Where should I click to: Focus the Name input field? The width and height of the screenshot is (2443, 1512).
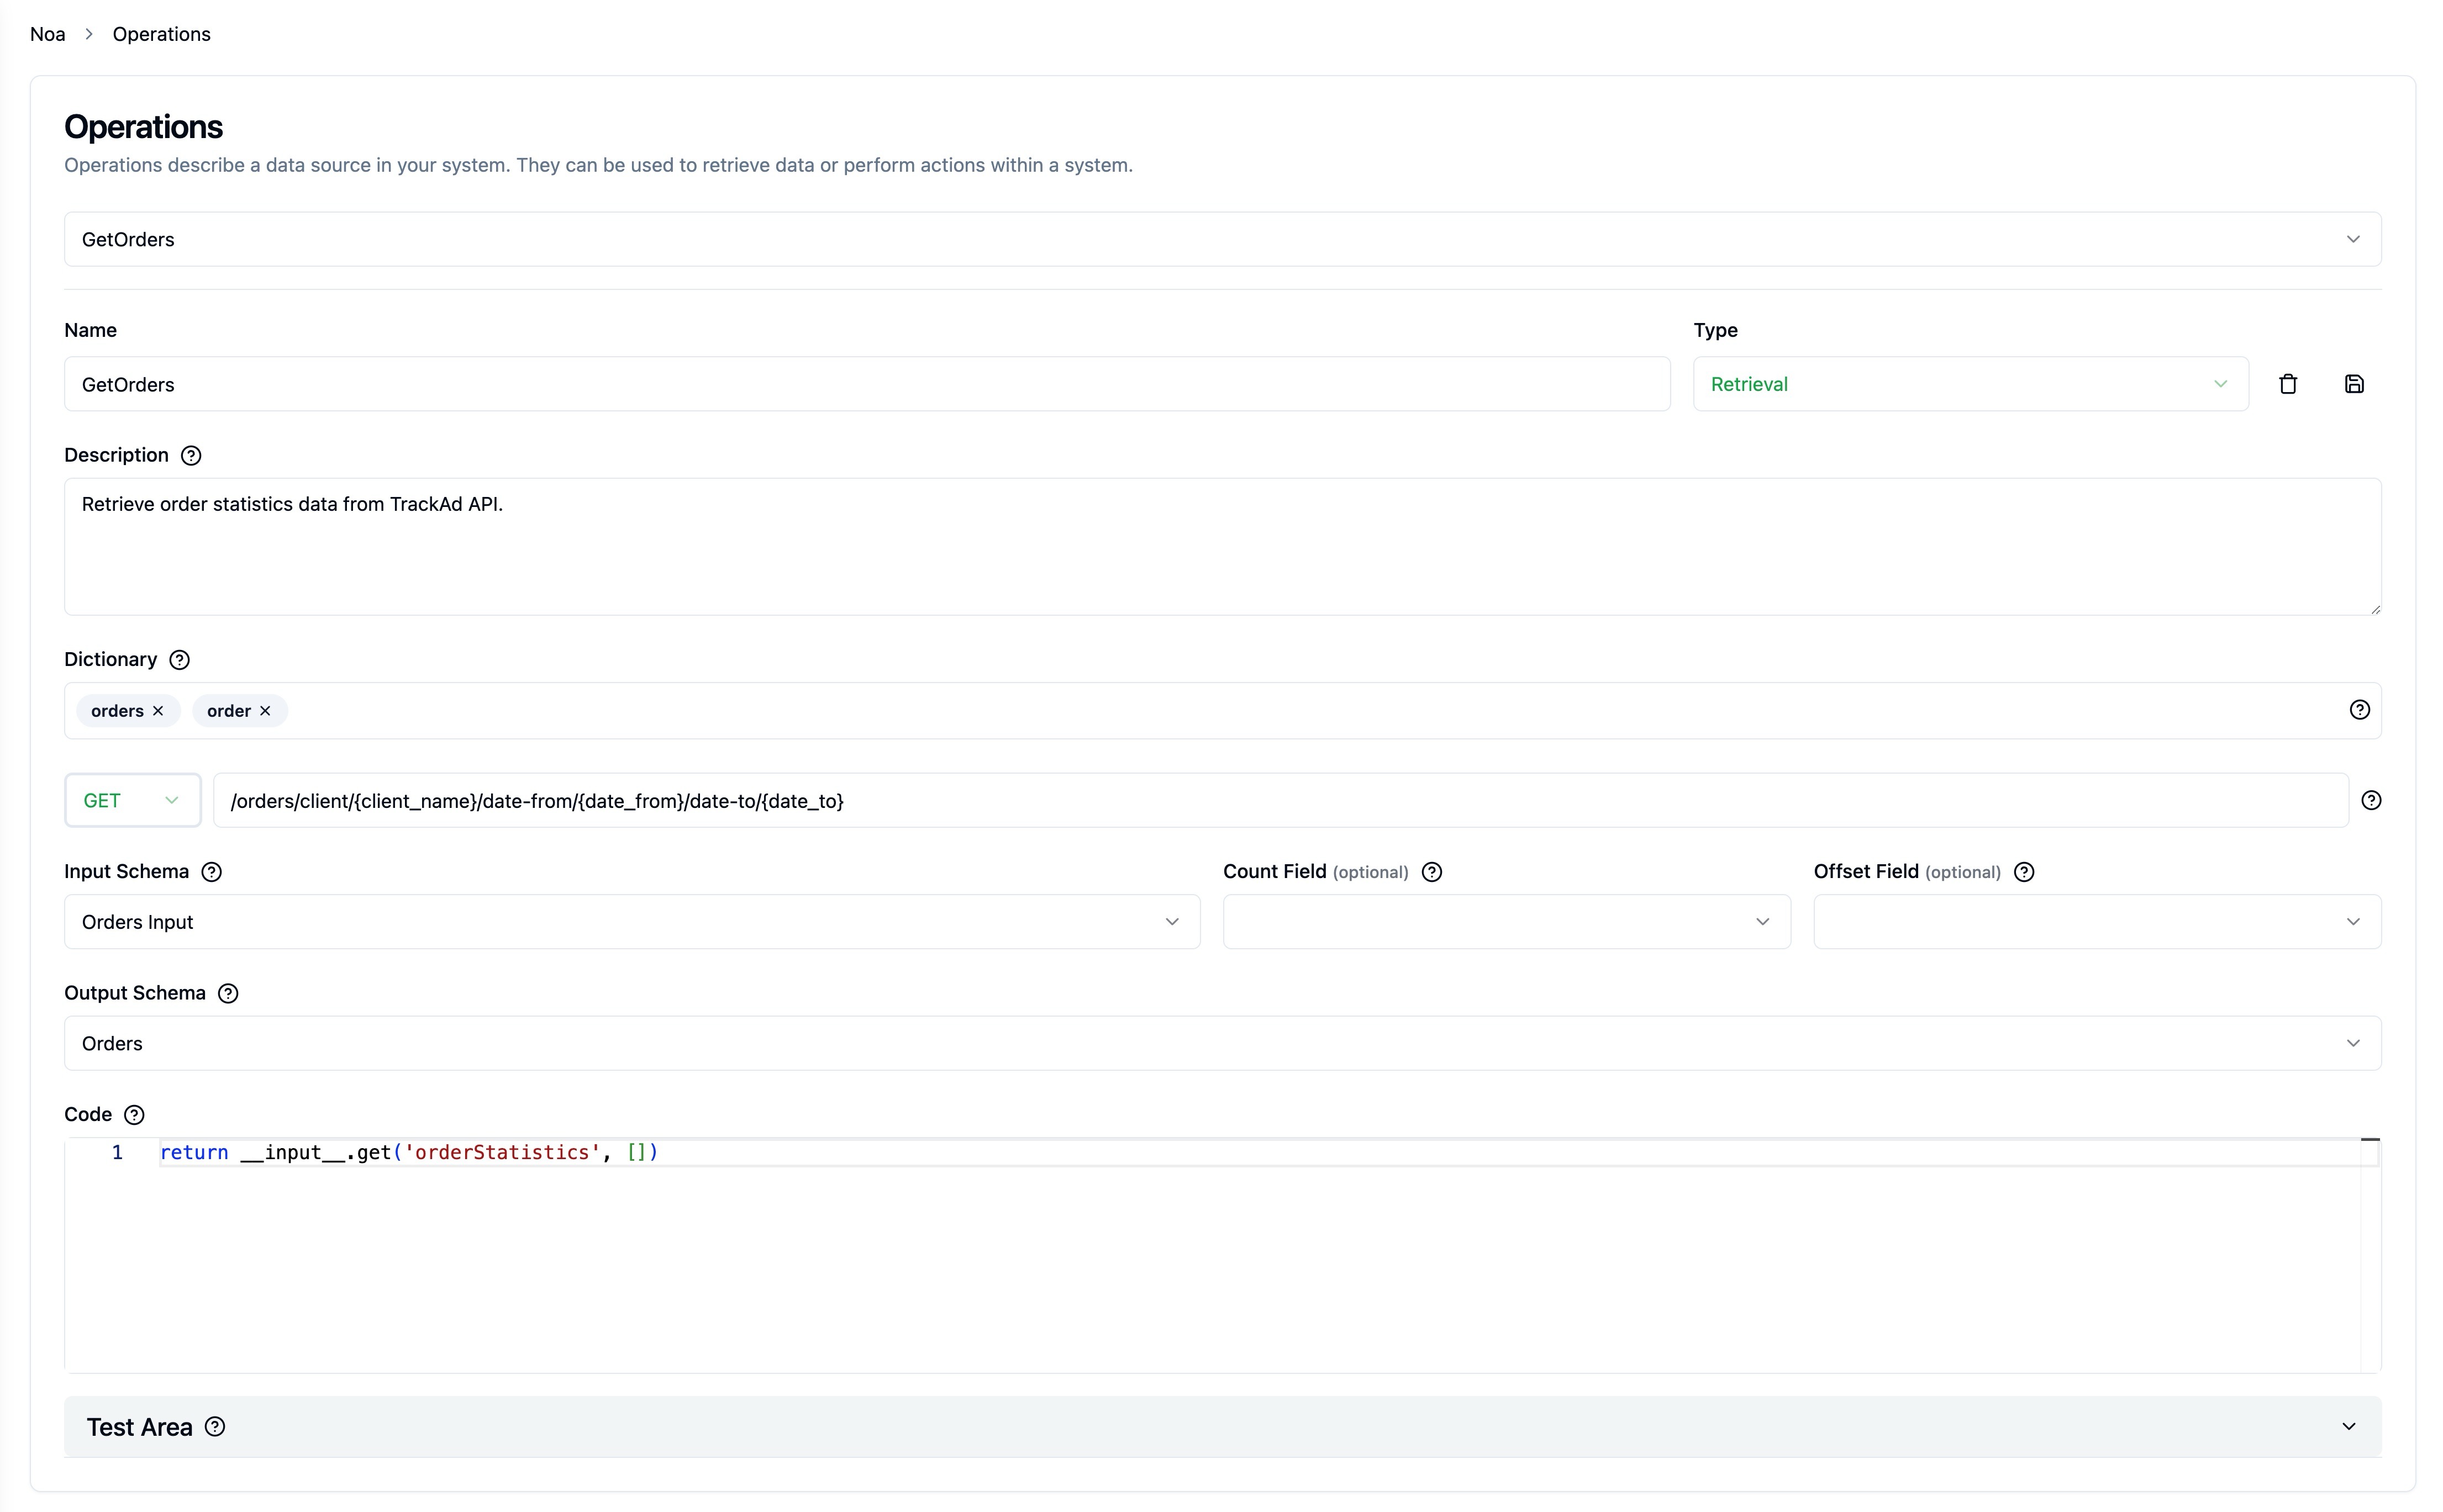(867, 384)
